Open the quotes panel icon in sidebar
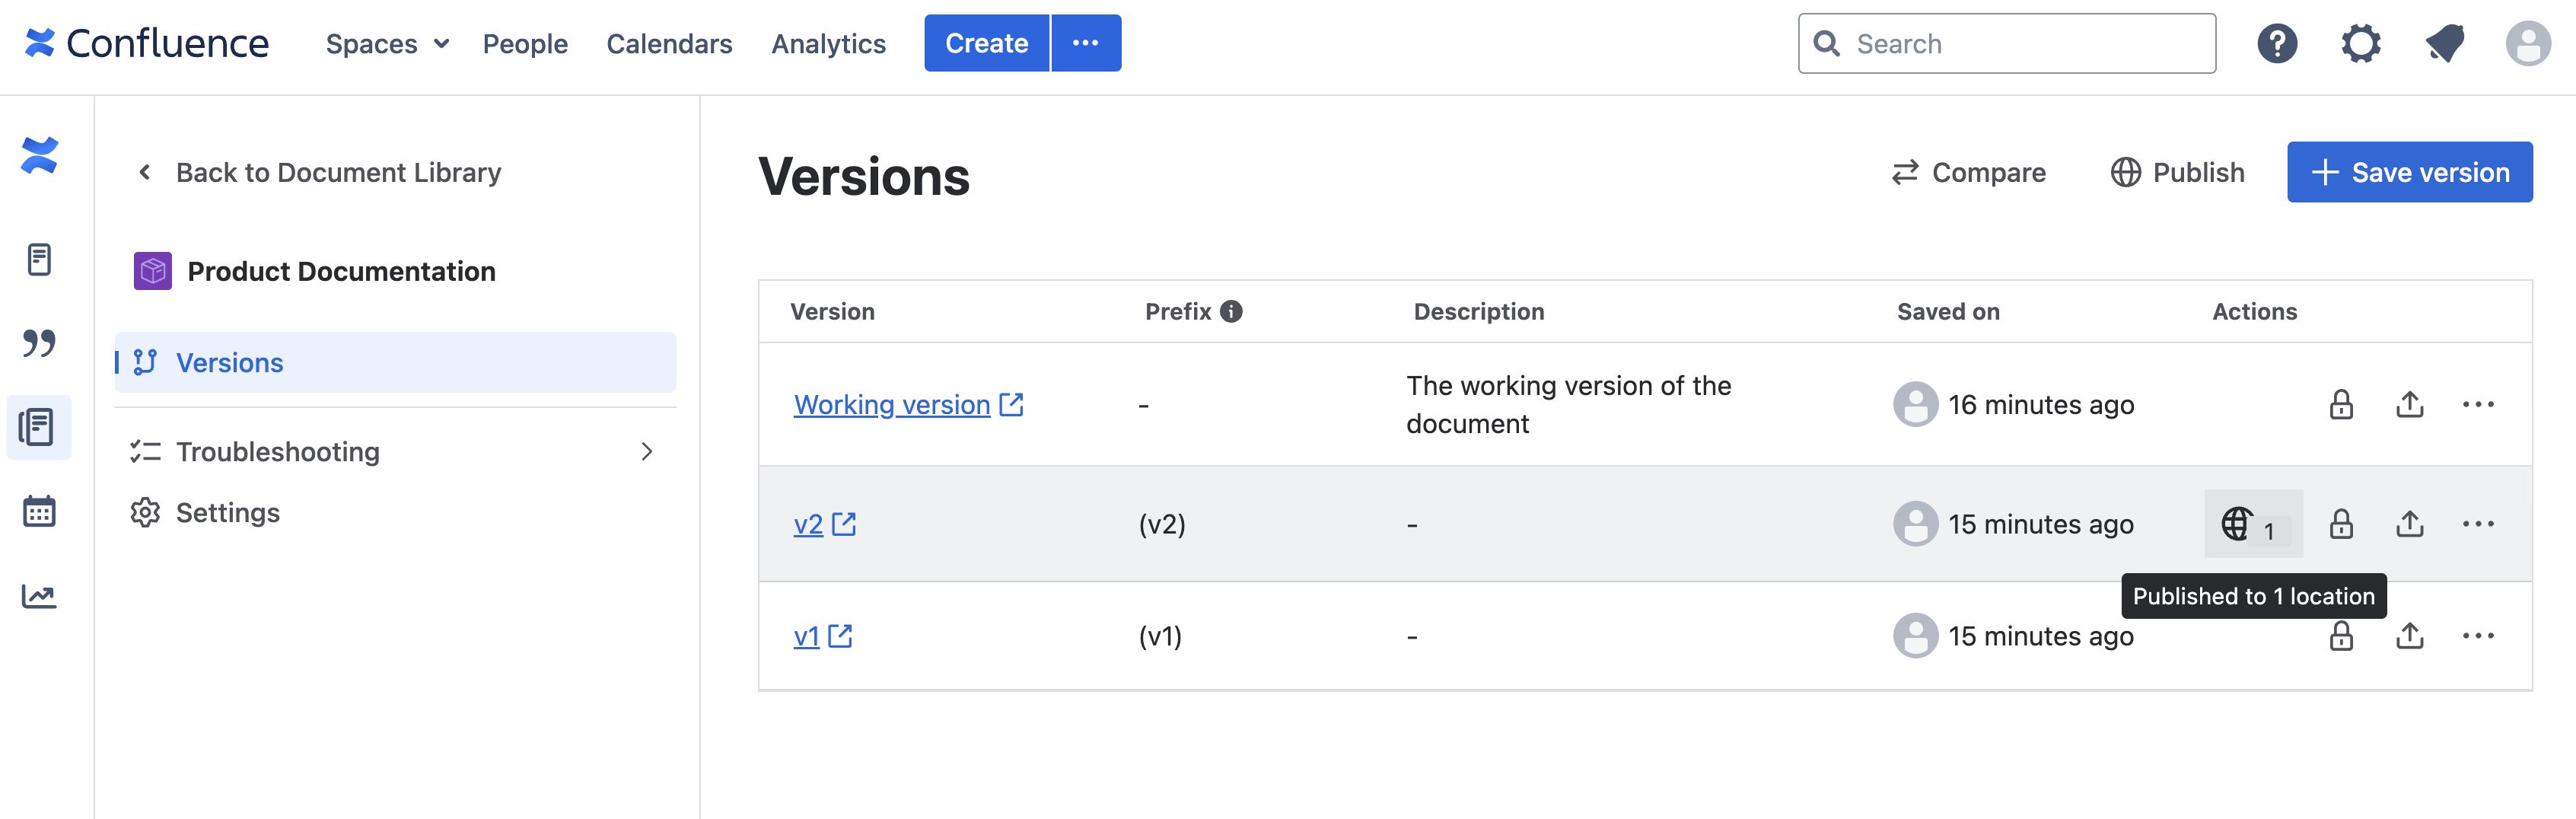The width and height of the screenshot is (2576, 819). [x=39, y=343]
